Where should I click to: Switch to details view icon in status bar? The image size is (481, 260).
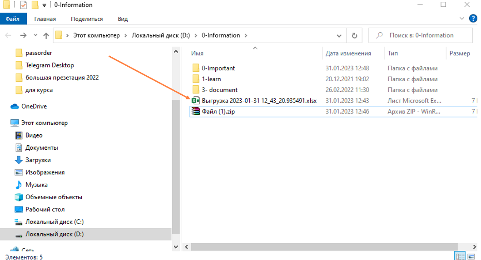(460, 256)
